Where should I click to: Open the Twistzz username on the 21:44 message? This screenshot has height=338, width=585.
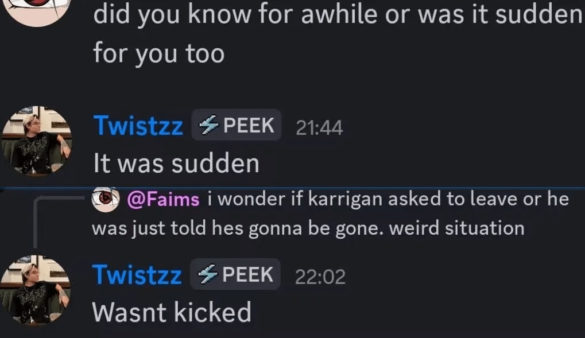[138, 125]
